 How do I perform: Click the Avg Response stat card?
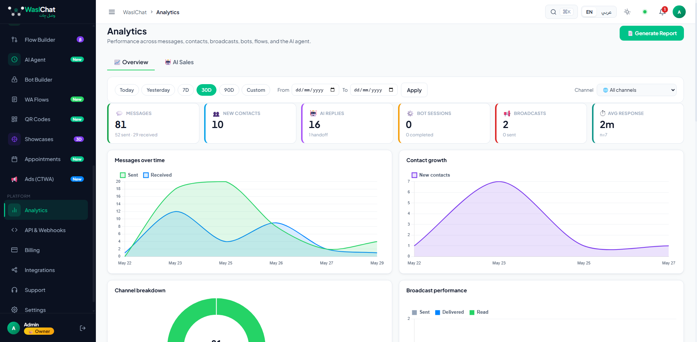click(x=638, y=123)
